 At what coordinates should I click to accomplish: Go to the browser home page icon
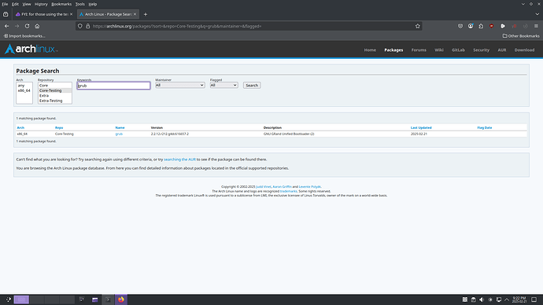[x=37, y=26]
